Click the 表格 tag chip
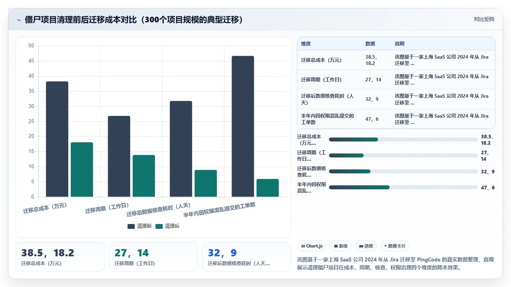Screen dimensions: 511x287 tap(341, 246)
